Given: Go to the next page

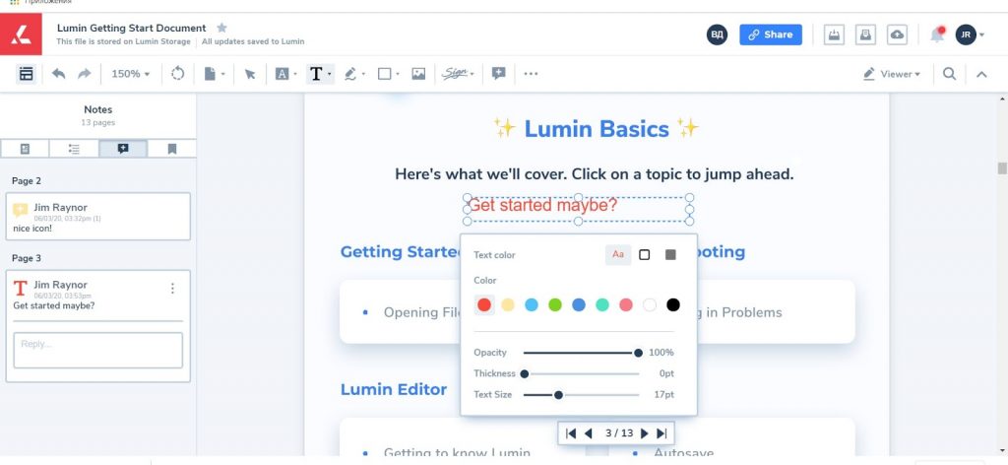Looking at the screenshot, I should point(644,433).
